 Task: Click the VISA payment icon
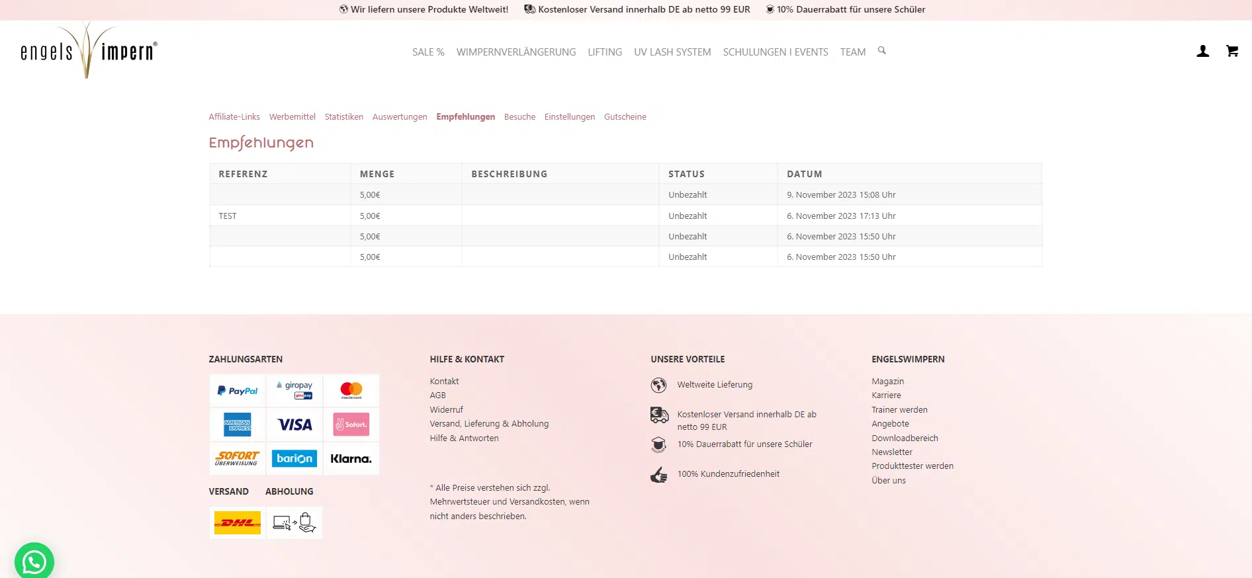tap(294, 425)
